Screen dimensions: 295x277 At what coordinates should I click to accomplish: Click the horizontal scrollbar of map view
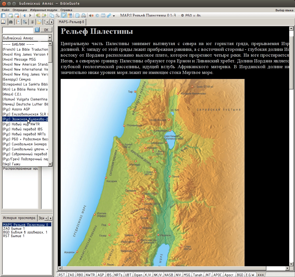164,268
